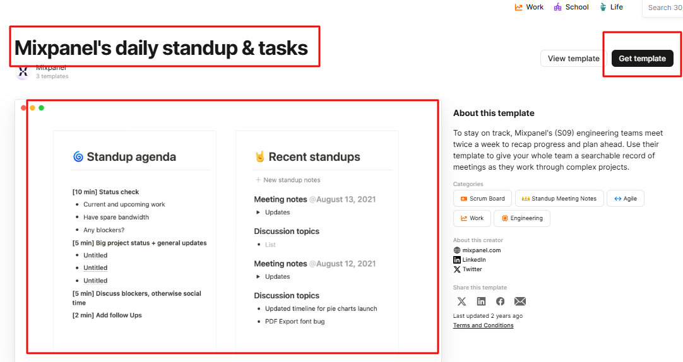Screen dimensions: 683x362
Task: Share the template on X (Twitter) icon
Action: point(461,301)
